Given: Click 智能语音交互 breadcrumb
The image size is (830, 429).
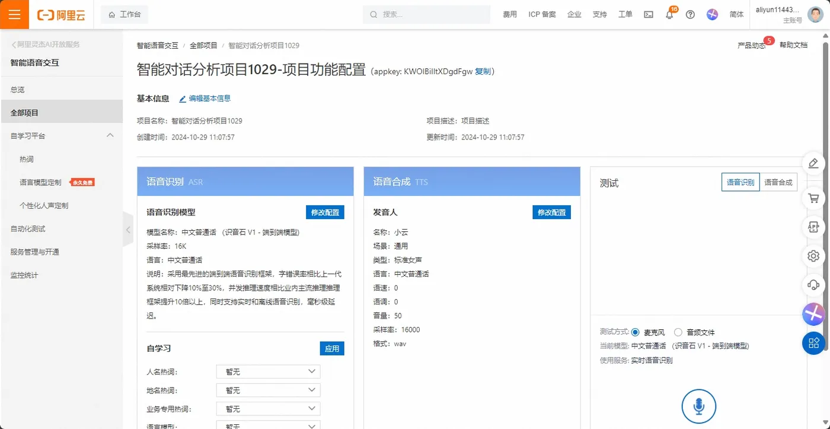Looking at the screenshot, I should [157, 45].
